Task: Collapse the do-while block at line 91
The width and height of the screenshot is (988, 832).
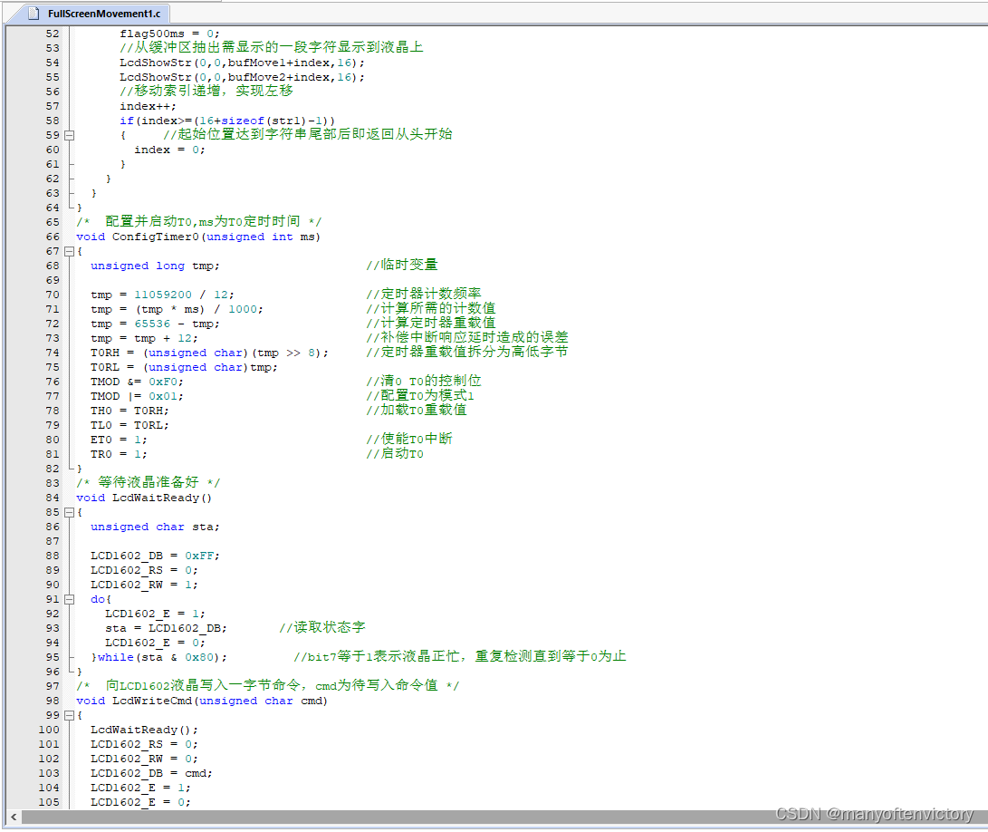Action: (x=70, y=599)
